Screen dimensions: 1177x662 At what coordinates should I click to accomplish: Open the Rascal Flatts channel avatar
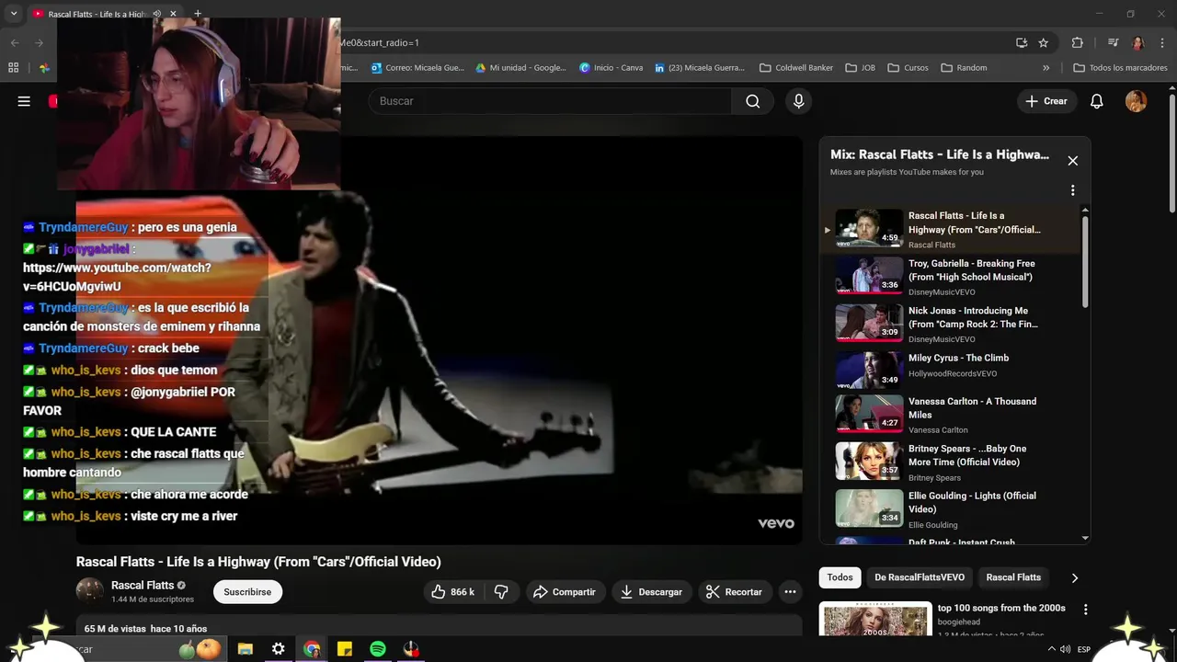90,591
